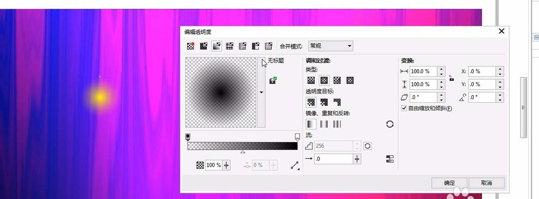The width and height of the screenshot is (539, 199).
Task: Click the reverse transparency icon
Action: coord(390,124)
